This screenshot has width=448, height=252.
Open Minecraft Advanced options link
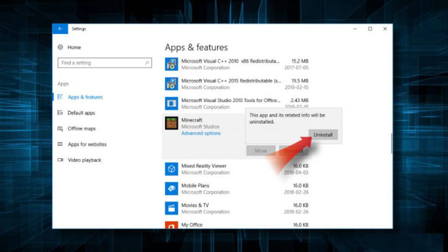coord(201,134)
